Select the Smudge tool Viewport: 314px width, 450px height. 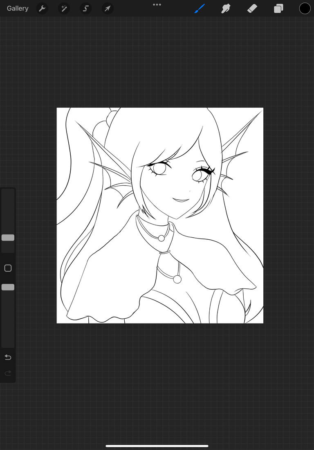[226, 9]
